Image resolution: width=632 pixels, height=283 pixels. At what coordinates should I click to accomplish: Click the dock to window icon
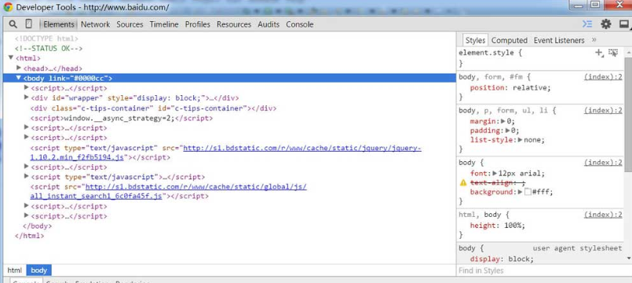point(624,24)
